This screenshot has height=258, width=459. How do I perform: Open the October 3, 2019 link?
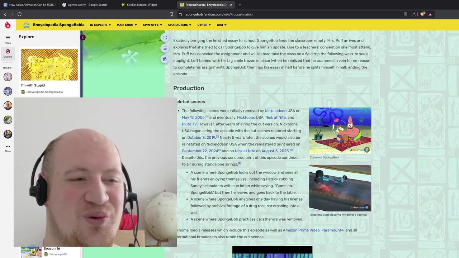(x=201, y=138)
